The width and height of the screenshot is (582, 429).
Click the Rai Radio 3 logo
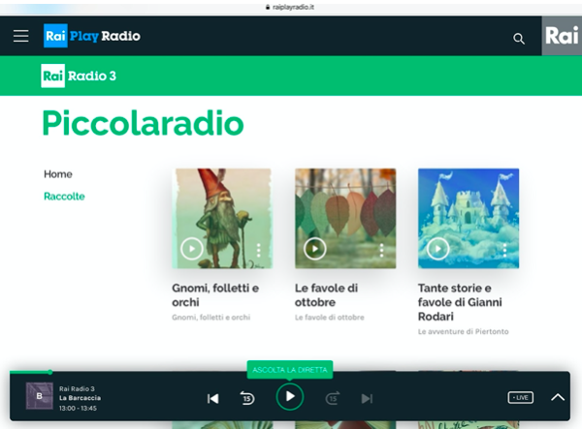pos(79,76)
